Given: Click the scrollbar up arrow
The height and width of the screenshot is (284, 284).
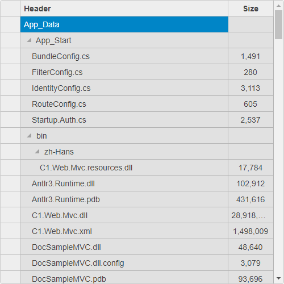Looking at the screenshot, I should point(278,6).
